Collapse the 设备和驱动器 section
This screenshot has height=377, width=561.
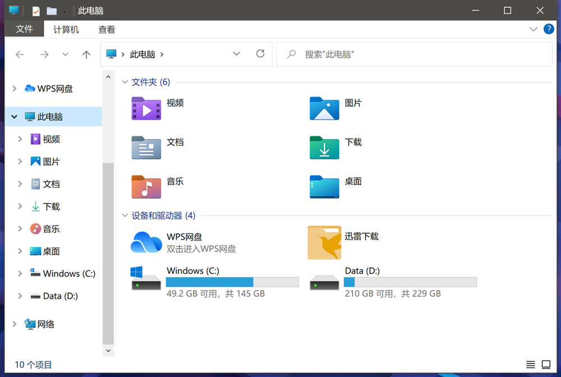click(125, 215)
